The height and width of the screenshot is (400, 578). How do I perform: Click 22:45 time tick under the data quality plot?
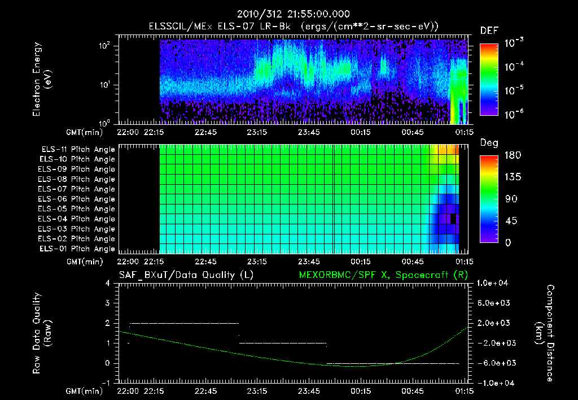(x=205, y=391)
